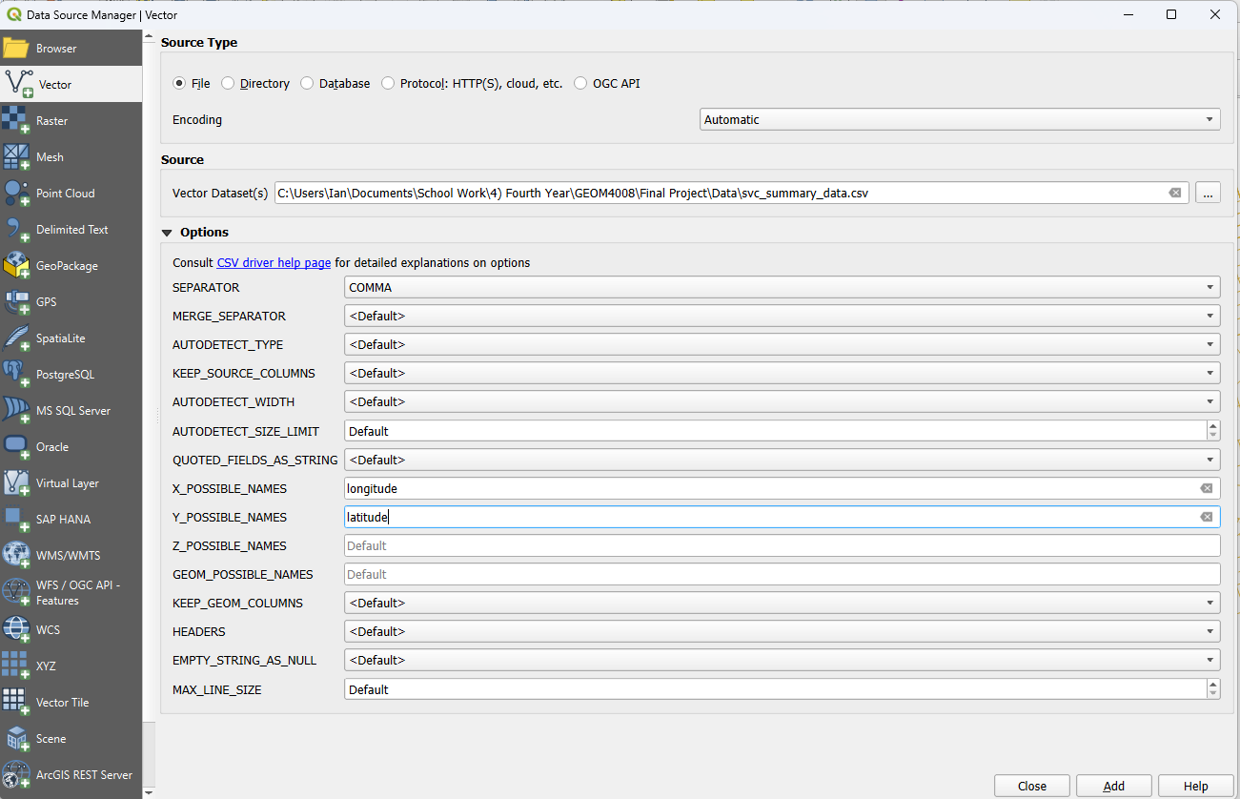The height and width of the screenshot is (799, 1240).
Task: Select the Directory source type radio
Action: [x=228, y=84]
